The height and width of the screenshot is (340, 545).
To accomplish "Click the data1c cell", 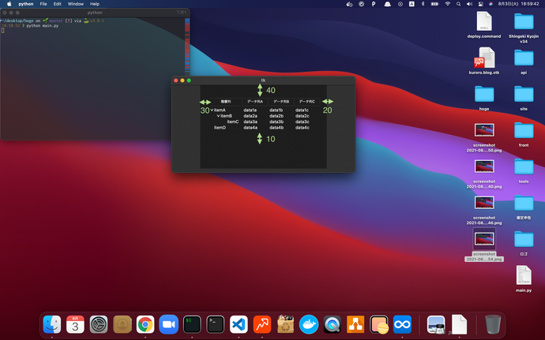I will tap(302, 110).
